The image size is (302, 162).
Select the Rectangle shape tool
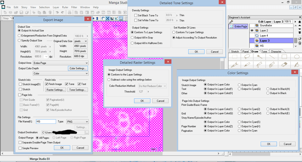tap(284, 57)
